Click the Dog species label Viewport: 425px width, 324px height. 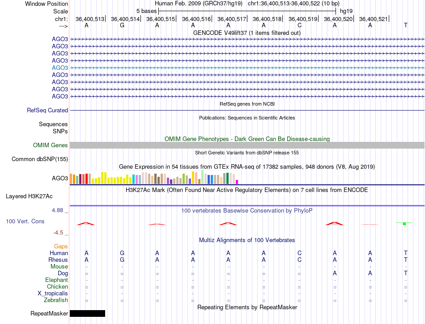[x=63, y=273]
